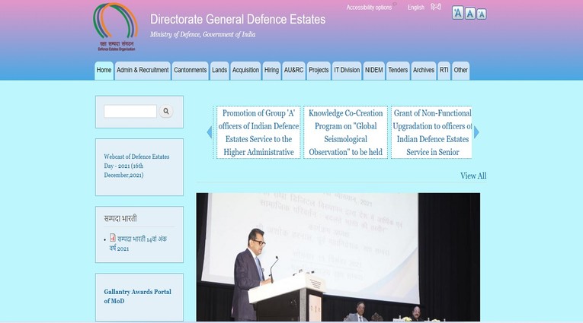Click the View All link
Screen dimensions: 583x323
472,176
